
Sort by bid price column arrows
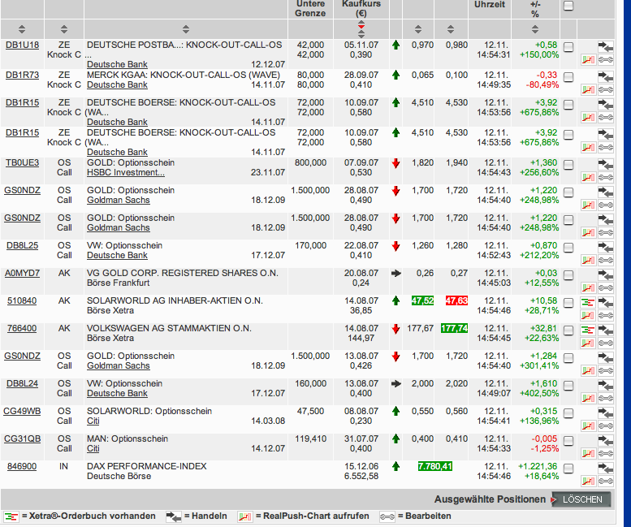tap(418, 29)
